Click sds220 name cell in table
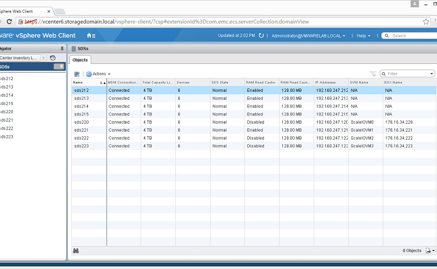Screen dimensions: 437x269 [x=81, y=122]
